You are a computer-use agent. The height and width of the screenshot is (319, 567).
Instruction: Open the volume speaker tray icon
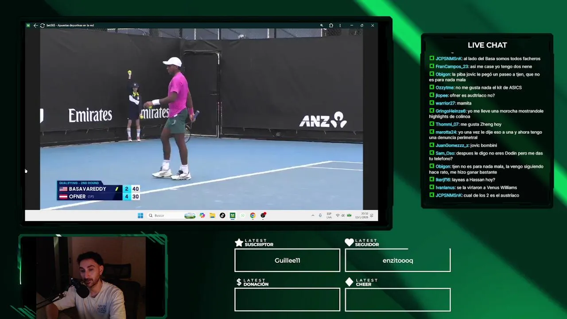(343, 215)
